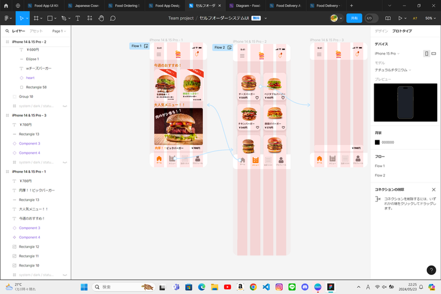Click the help question mark button

pyautogui.click(x=431, y=269)
